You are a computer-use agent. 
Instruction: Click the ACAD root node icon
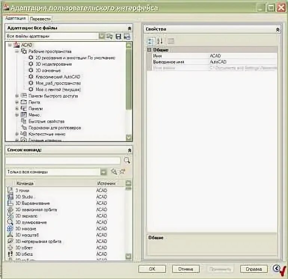(17, 45)
